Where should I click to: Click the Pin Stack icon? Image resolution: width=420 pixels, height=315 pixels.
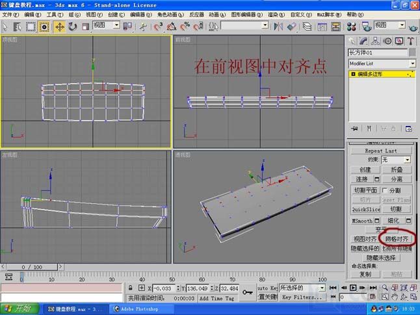[354, 129]
